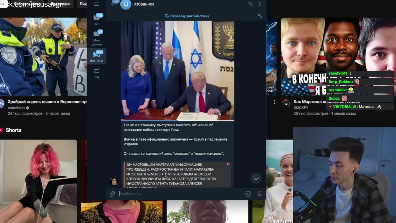Click the Shorts section heading
Image resolution: width=396 pixels, height=223 pixels.
[14, 130]
